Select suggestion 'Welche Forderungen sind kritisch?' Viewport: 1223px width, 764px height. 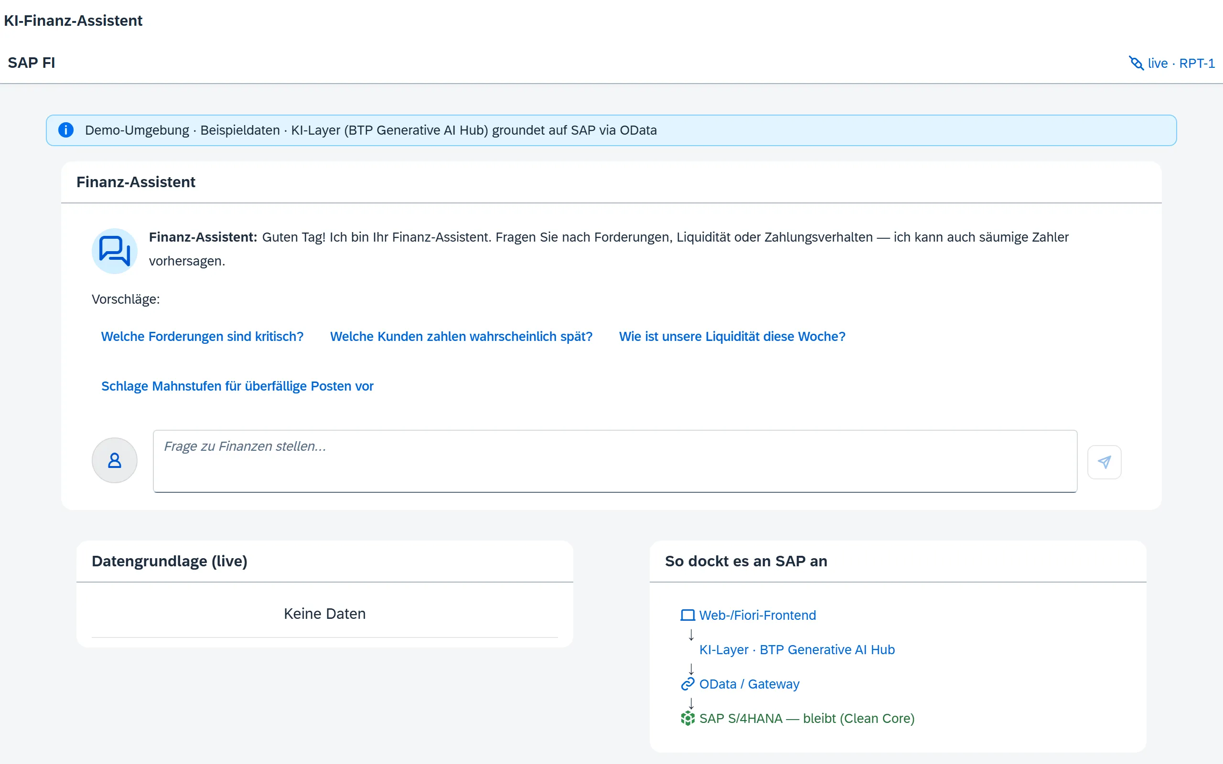202,337
